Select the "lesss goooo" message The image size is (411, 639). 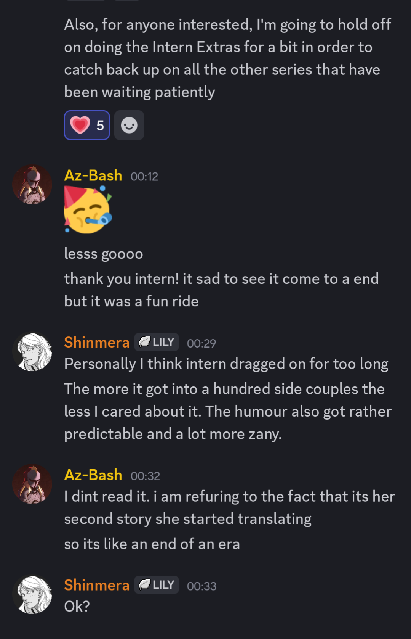pyautogui.click(x=104, y=254)
